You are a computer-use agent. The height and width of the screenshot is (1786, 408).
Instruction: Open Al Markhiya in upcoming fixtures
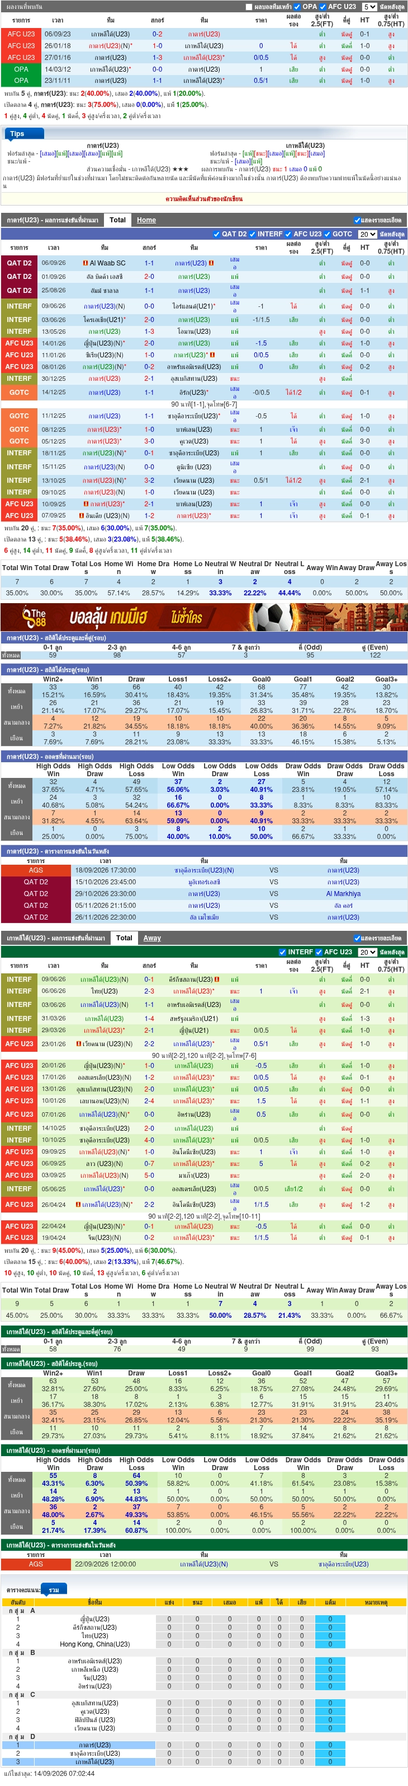pos(343,894)
